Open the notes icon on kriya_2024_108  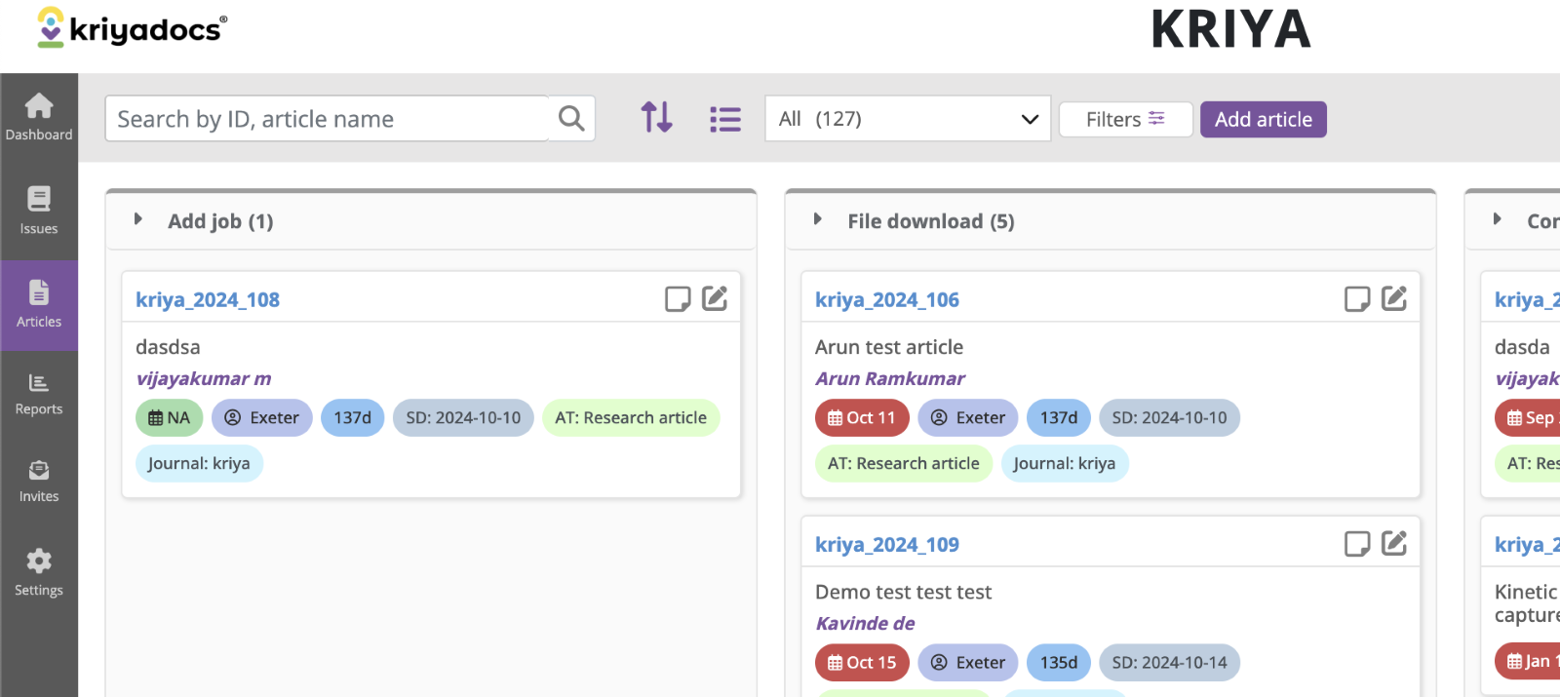tap(677, 298)
